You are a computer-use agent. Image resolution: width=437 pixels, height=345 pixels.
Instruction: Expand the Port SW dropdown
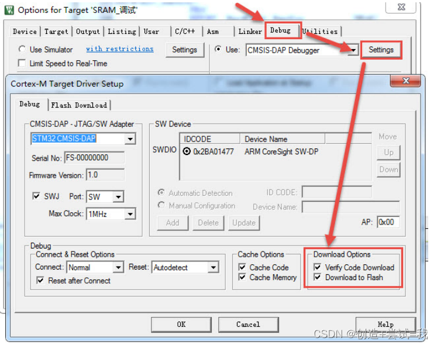click(x=118, y=196)
